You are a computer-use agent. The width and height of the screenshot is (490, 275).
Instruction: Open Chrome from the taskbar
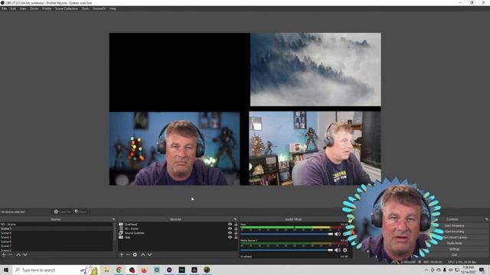point(119,270)
